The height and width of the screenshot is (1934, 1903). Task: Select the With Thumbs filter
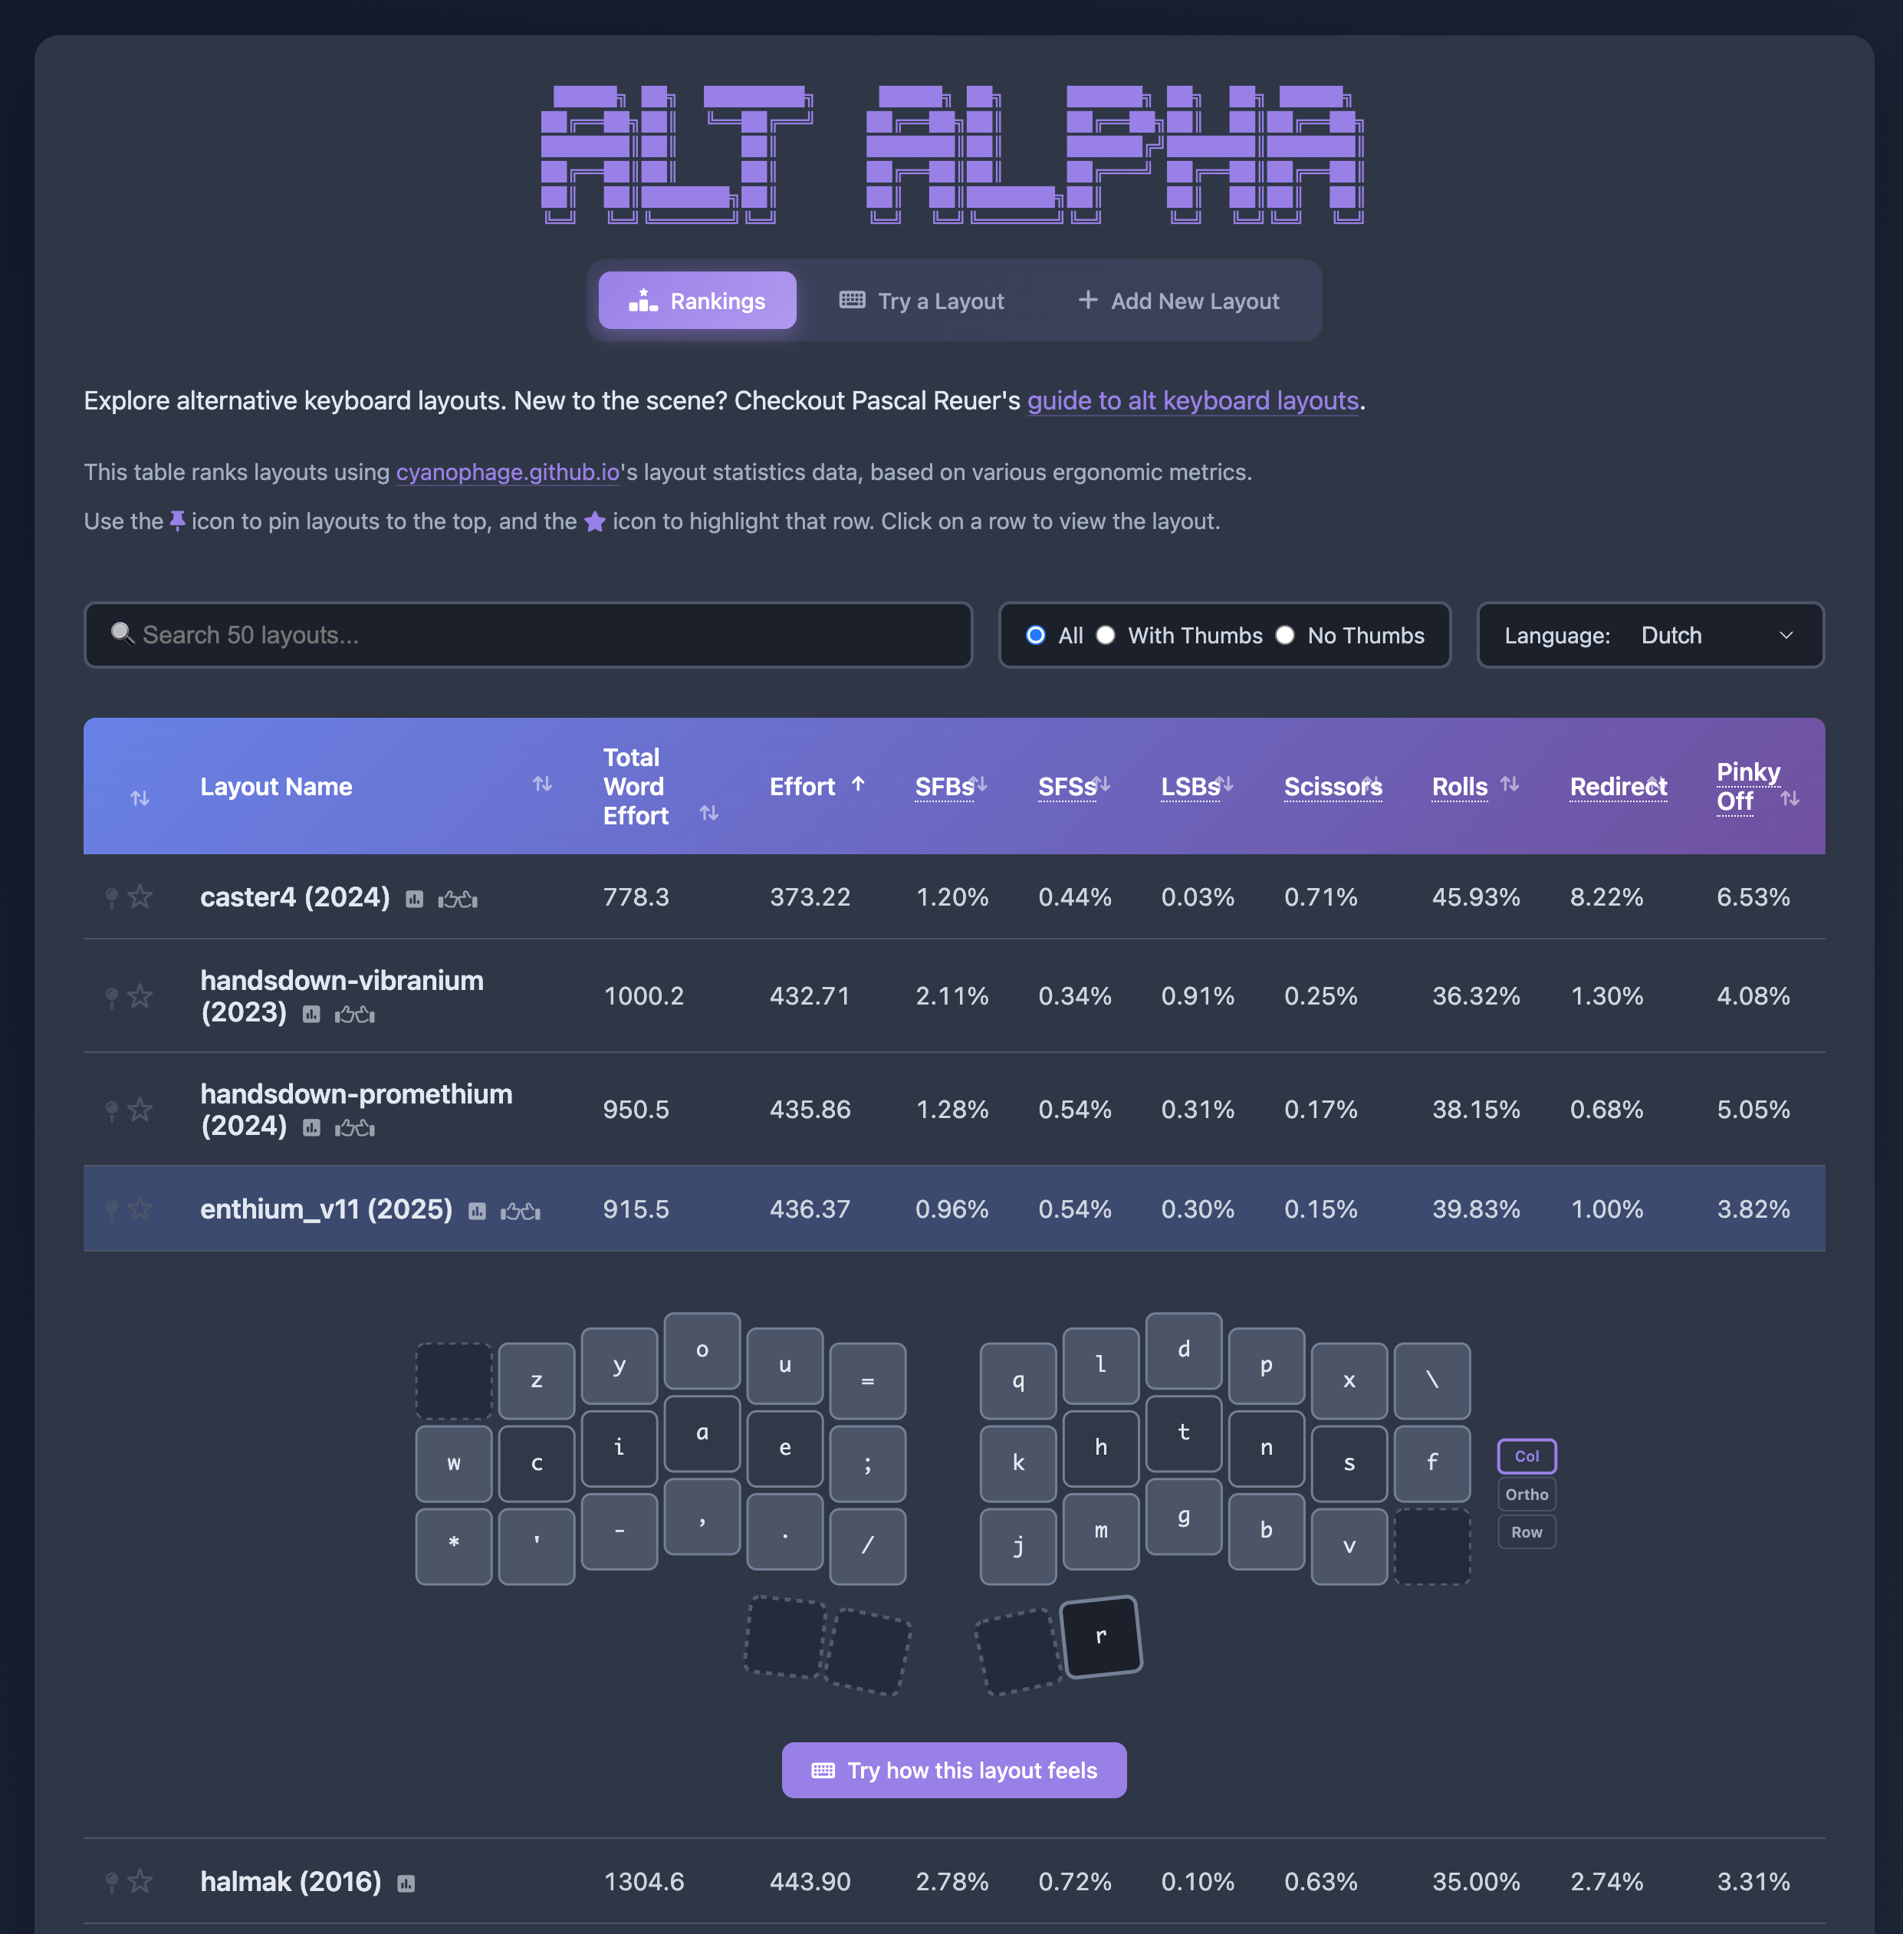click(x=1106, y=636)
